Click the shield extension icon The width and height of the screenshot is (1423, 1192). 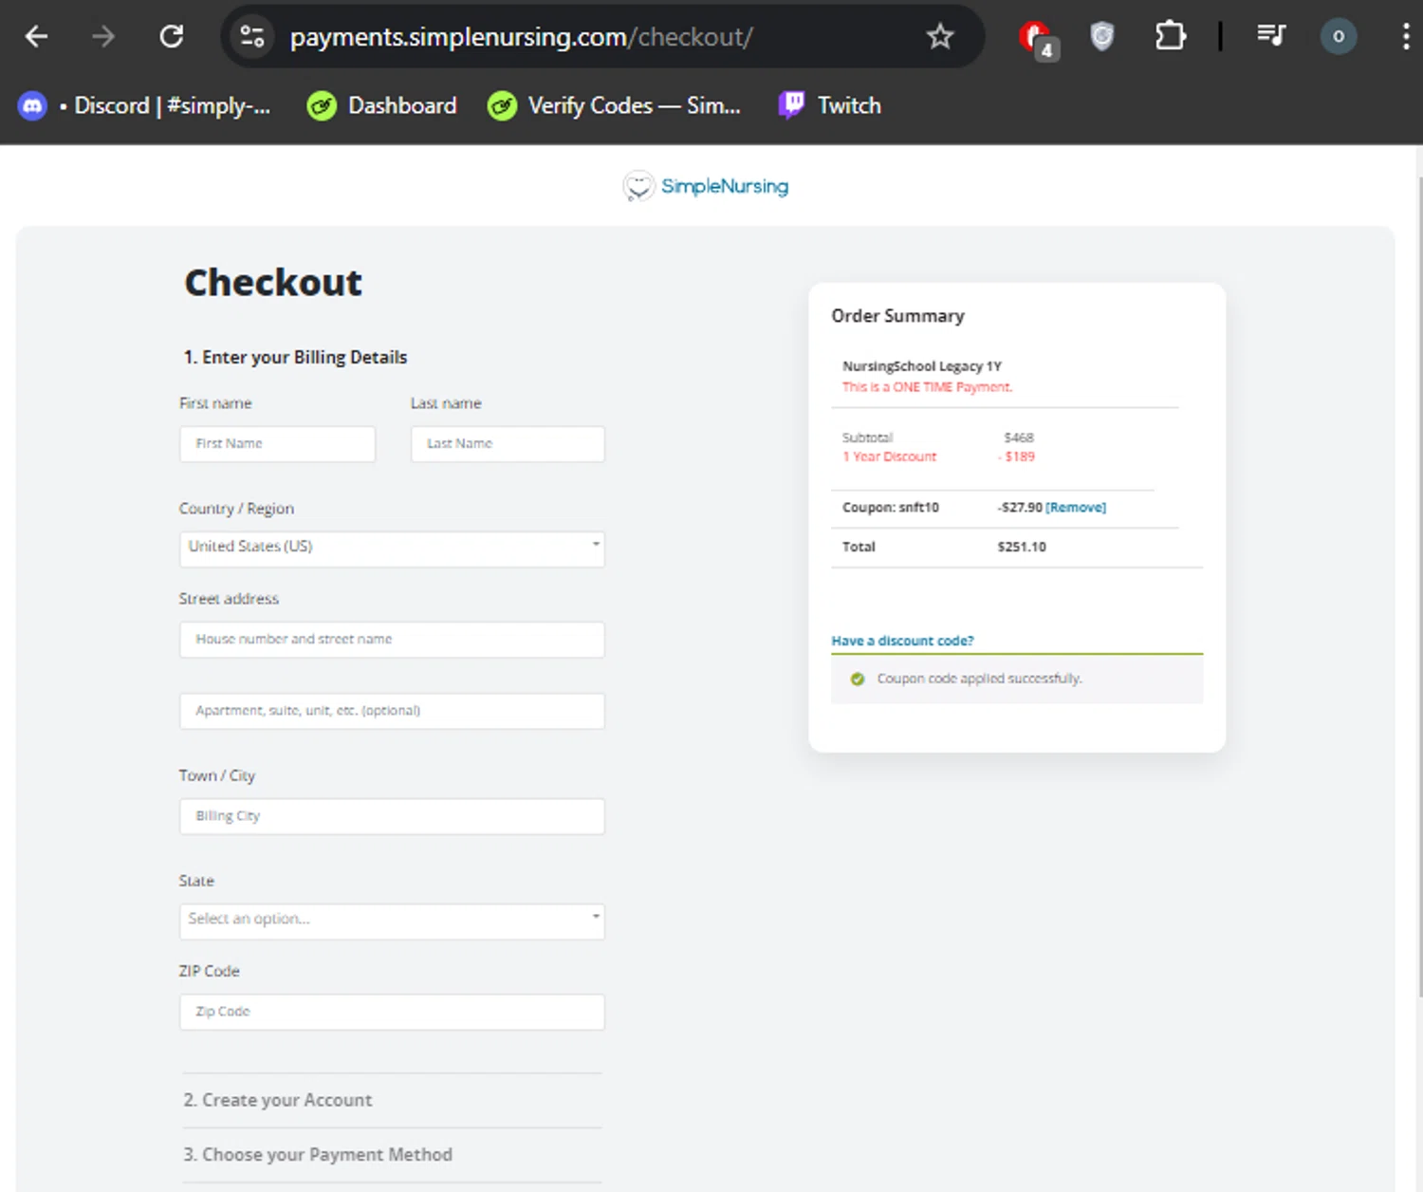(1101, 37)
